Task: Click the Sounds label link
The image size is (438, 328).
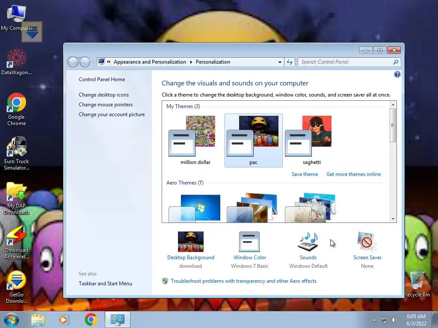Action: 308,258
